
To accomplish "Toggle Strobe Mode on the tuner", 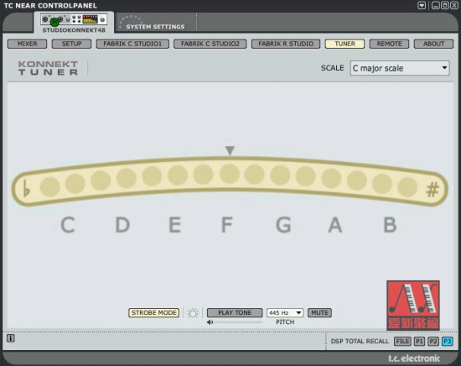I will [153, 313].
